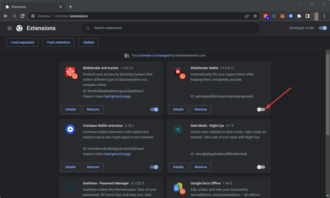Screen dimensions: 330x198
Task: Open the Extensions puzzle-piece menu
Action: pos(299,16)
